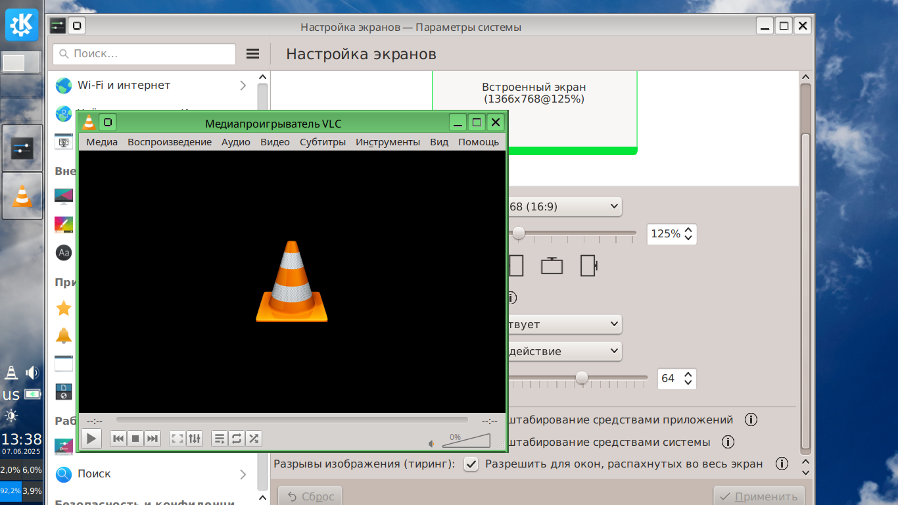The image size is (898, 505).
Task: Open VLC extended settings (equalizer icon)
Action: tap(195, 439)
